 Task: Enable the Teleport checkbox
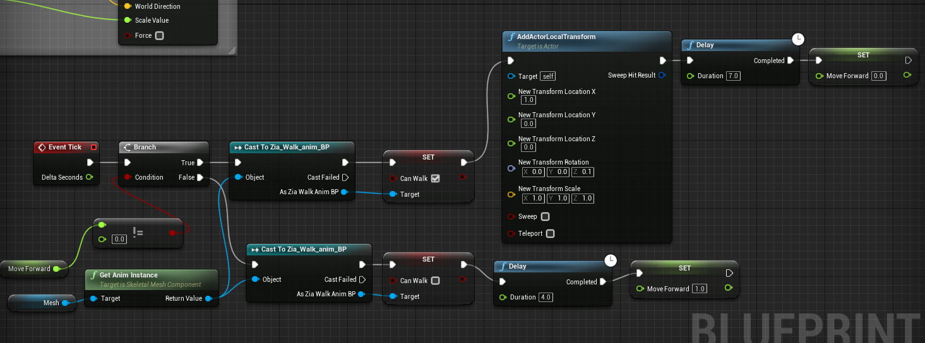(x=550, y=233)
